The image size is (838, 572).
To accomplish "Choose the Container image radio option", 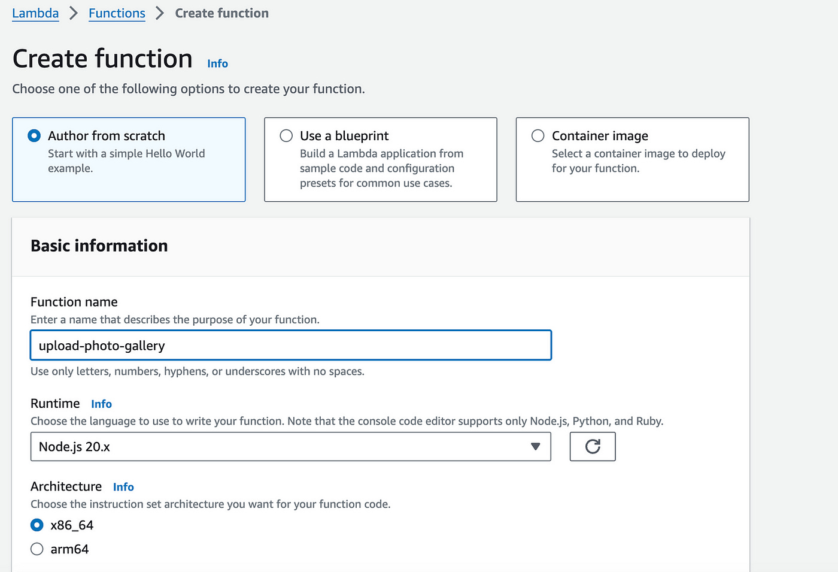I will coord(538,136).
